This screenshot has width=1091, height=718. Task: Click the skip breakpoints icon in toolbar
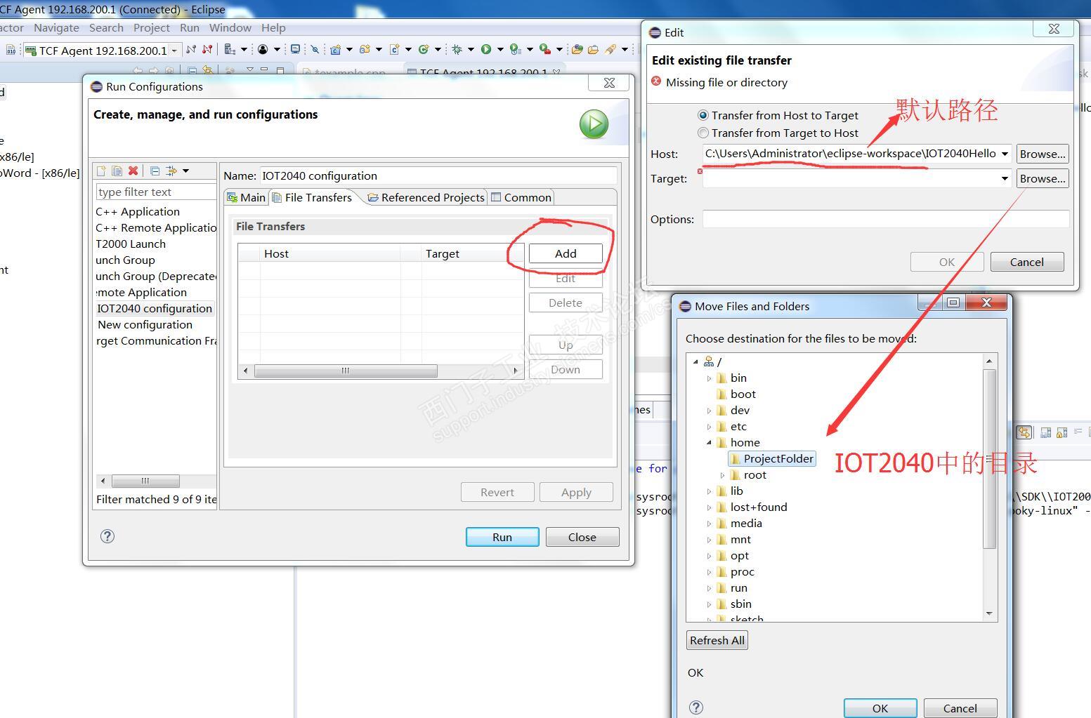point(315,49)
